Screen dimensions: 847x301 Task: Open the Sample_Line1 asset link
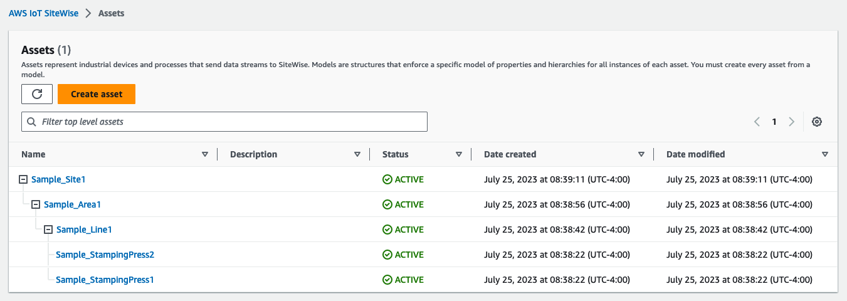tap(84, 230)
